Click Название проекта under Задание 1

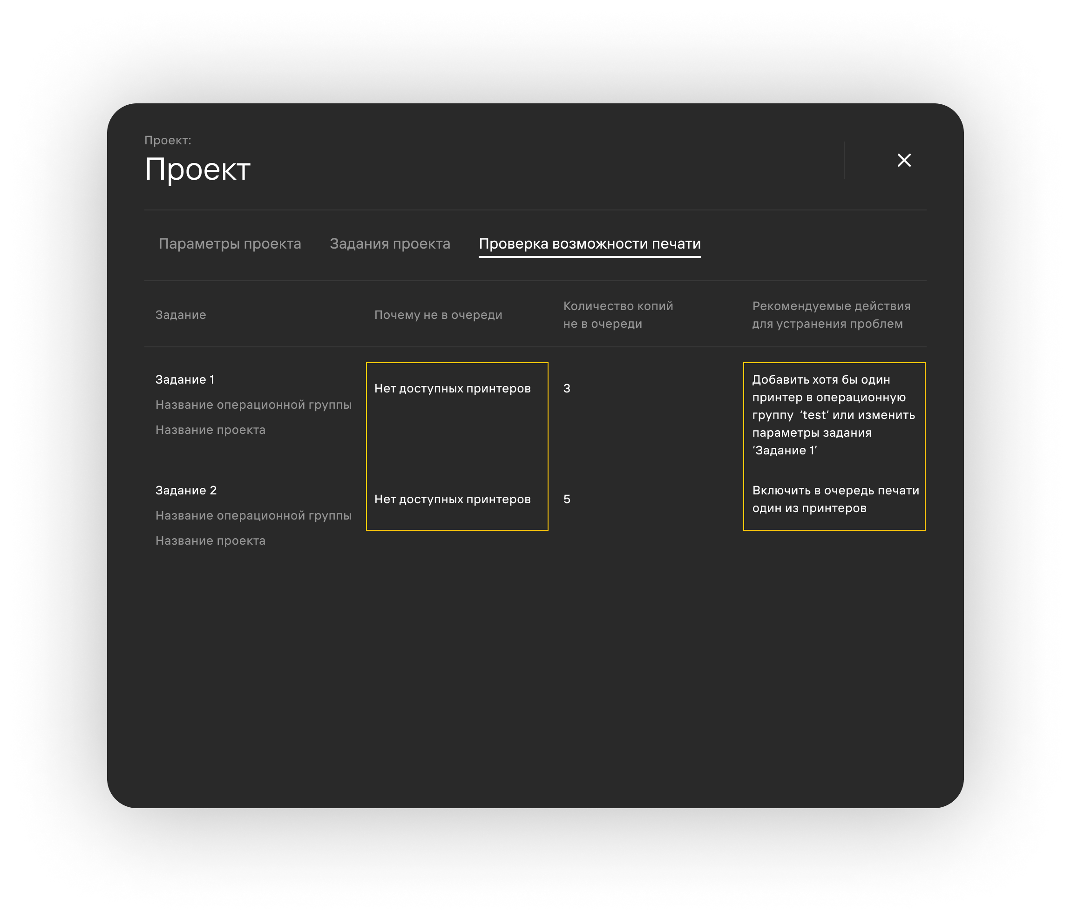[x=210, y=430]
